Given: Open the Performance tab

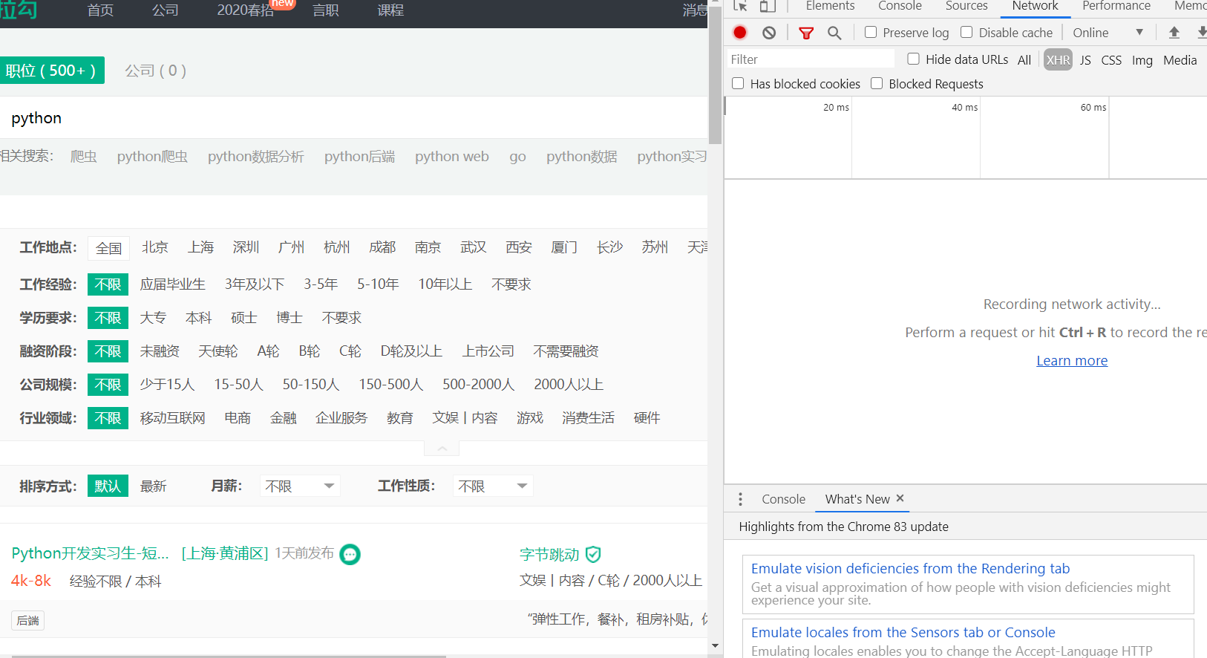Looking at the screenshot, I should (1116, 6).
